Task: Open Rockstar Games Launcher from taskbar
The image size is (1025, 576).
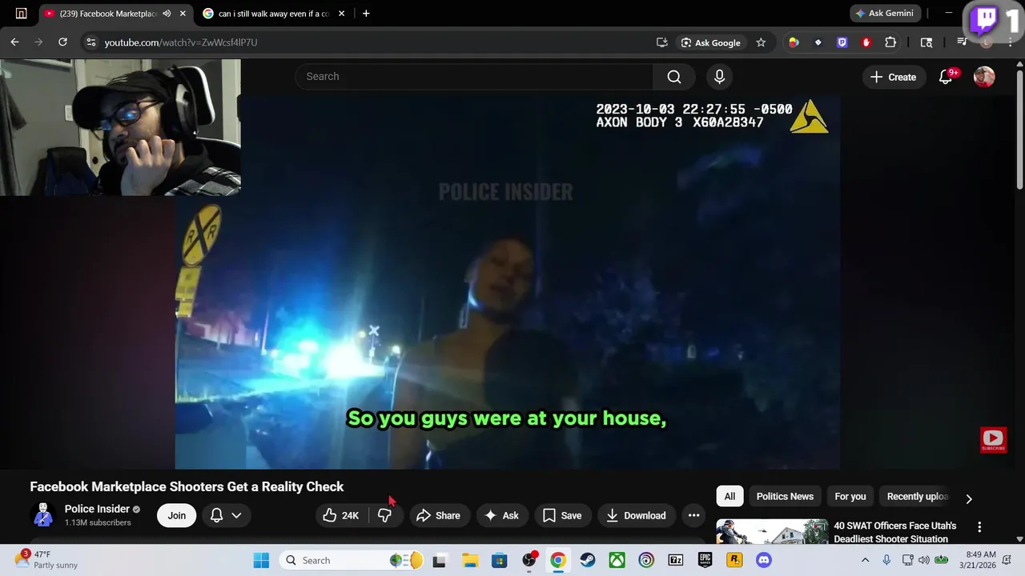Action: pos(734,560)
